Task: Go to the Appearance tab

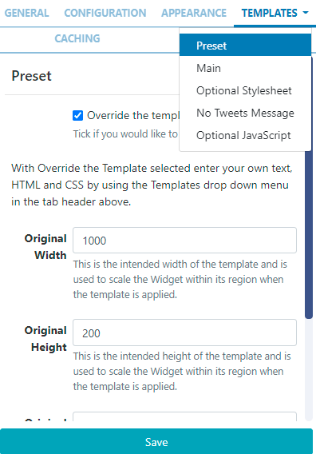Action: tap(194, 13)
